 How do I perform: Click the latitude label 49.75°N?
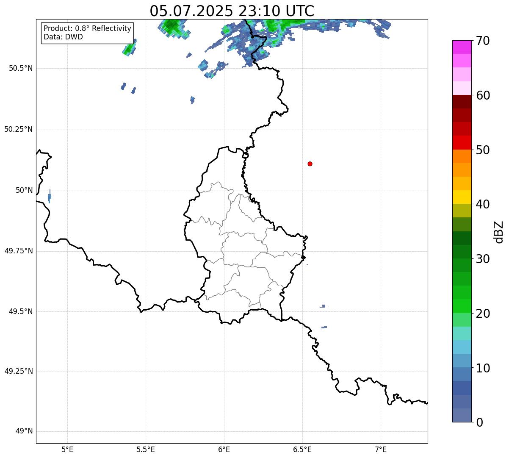click(19, 251)
